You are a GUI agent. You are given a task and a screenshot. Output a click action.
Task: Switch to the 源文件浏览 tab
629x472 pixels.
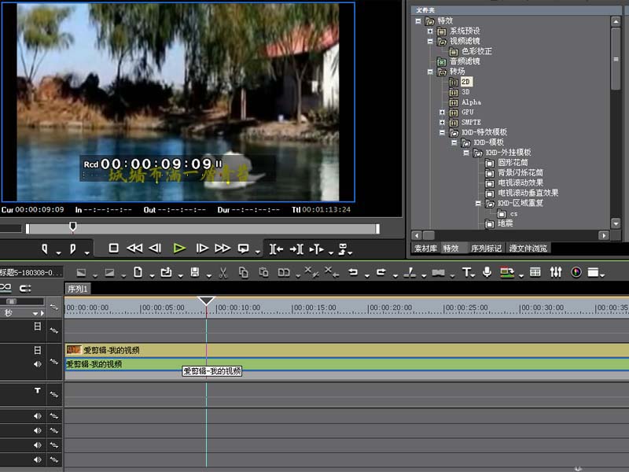click(x=528, y=249)
